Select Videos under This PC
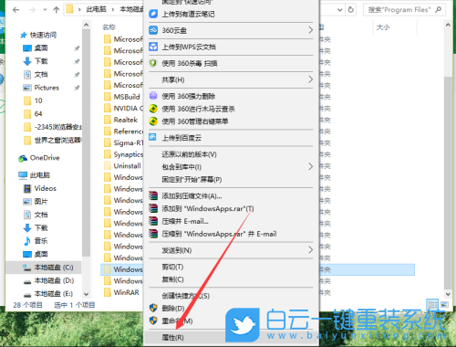456x347 pixels. pos(40,188)
